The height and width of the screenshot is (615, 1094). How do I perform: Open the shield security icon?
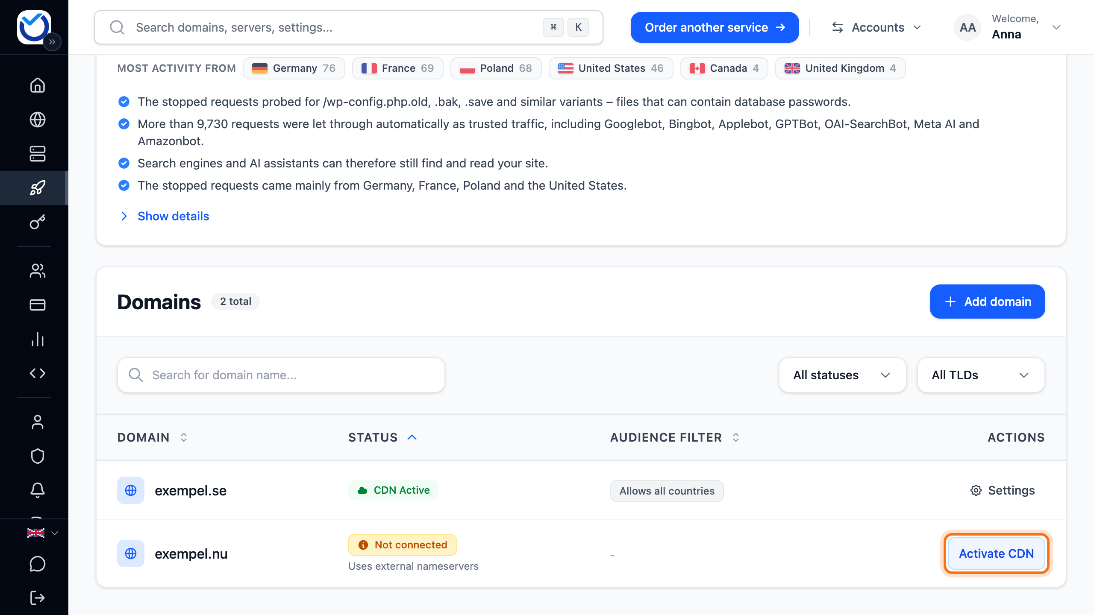38,456
